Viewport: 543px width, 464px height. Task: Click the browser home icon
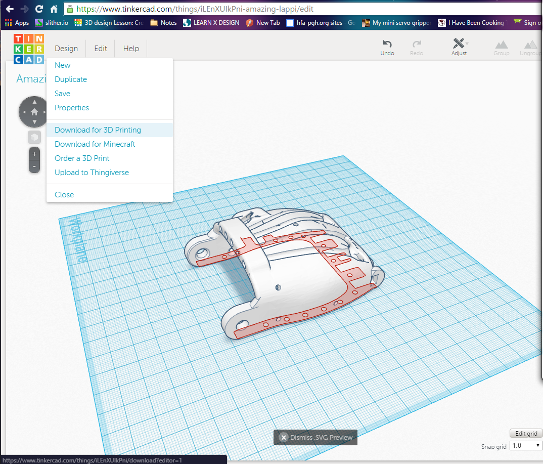point(54,9)
